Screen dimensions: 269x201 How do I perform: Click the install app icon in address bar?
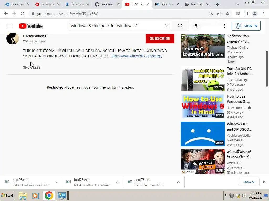click(210, 14)
